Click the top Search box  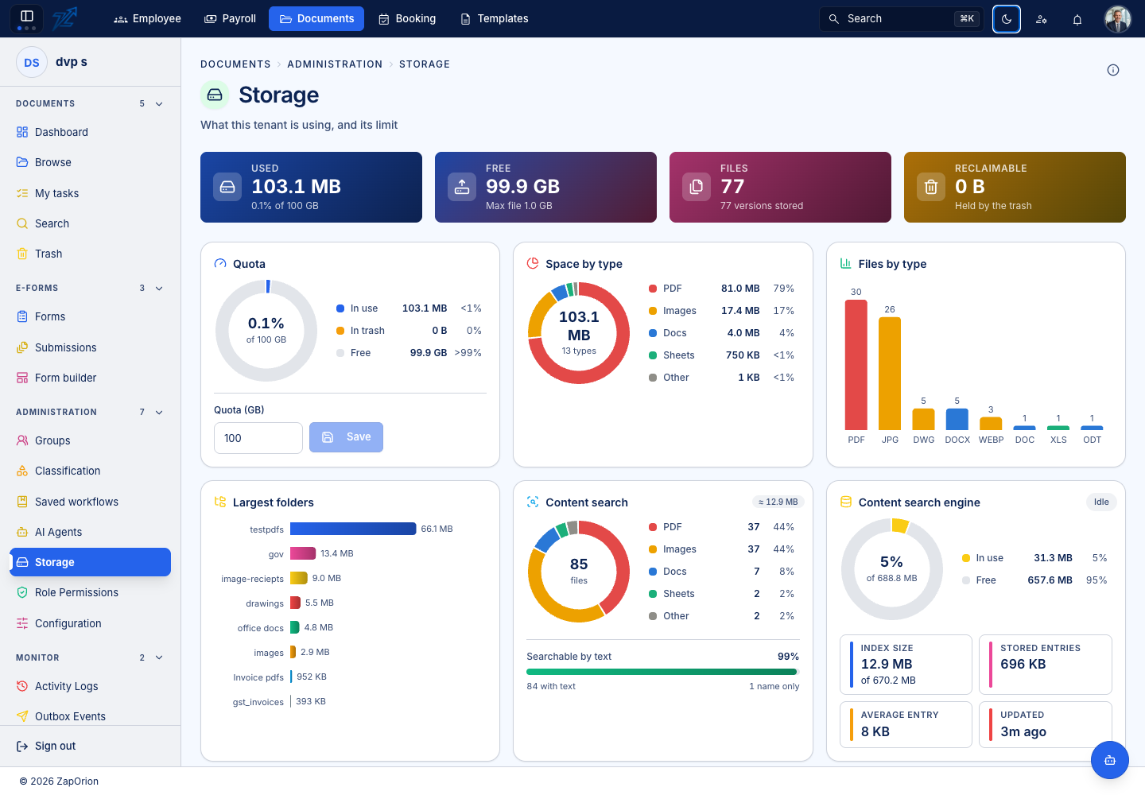[x=902, y=19]
